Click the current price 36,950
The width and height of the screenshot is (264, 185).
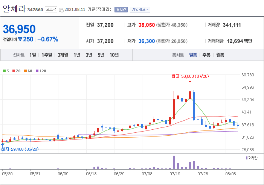coord(19,29)
